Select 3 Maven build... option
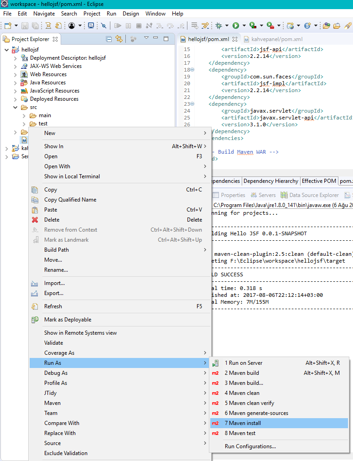This screenshot has height=461, width=353. pos(279,383)
